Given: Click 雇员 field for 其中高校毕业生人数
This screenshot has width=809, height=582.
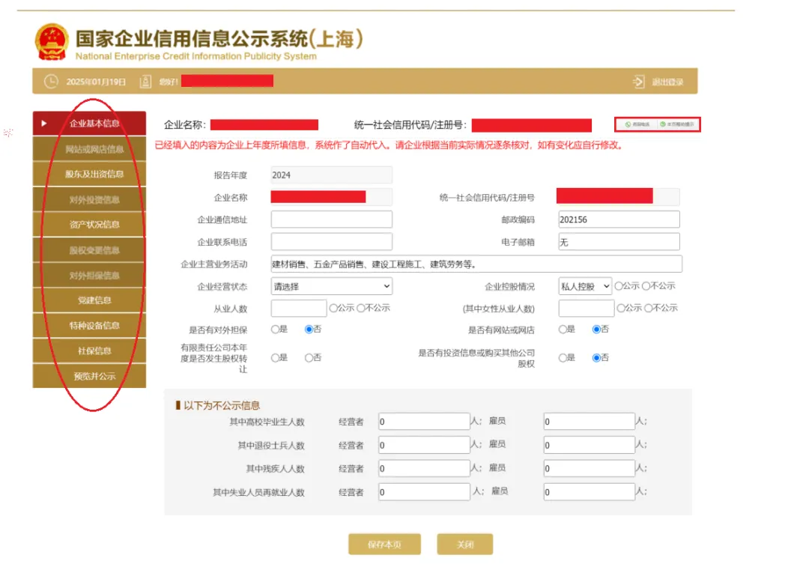Looking at the screenshot, I should click(x=590, y=422).
